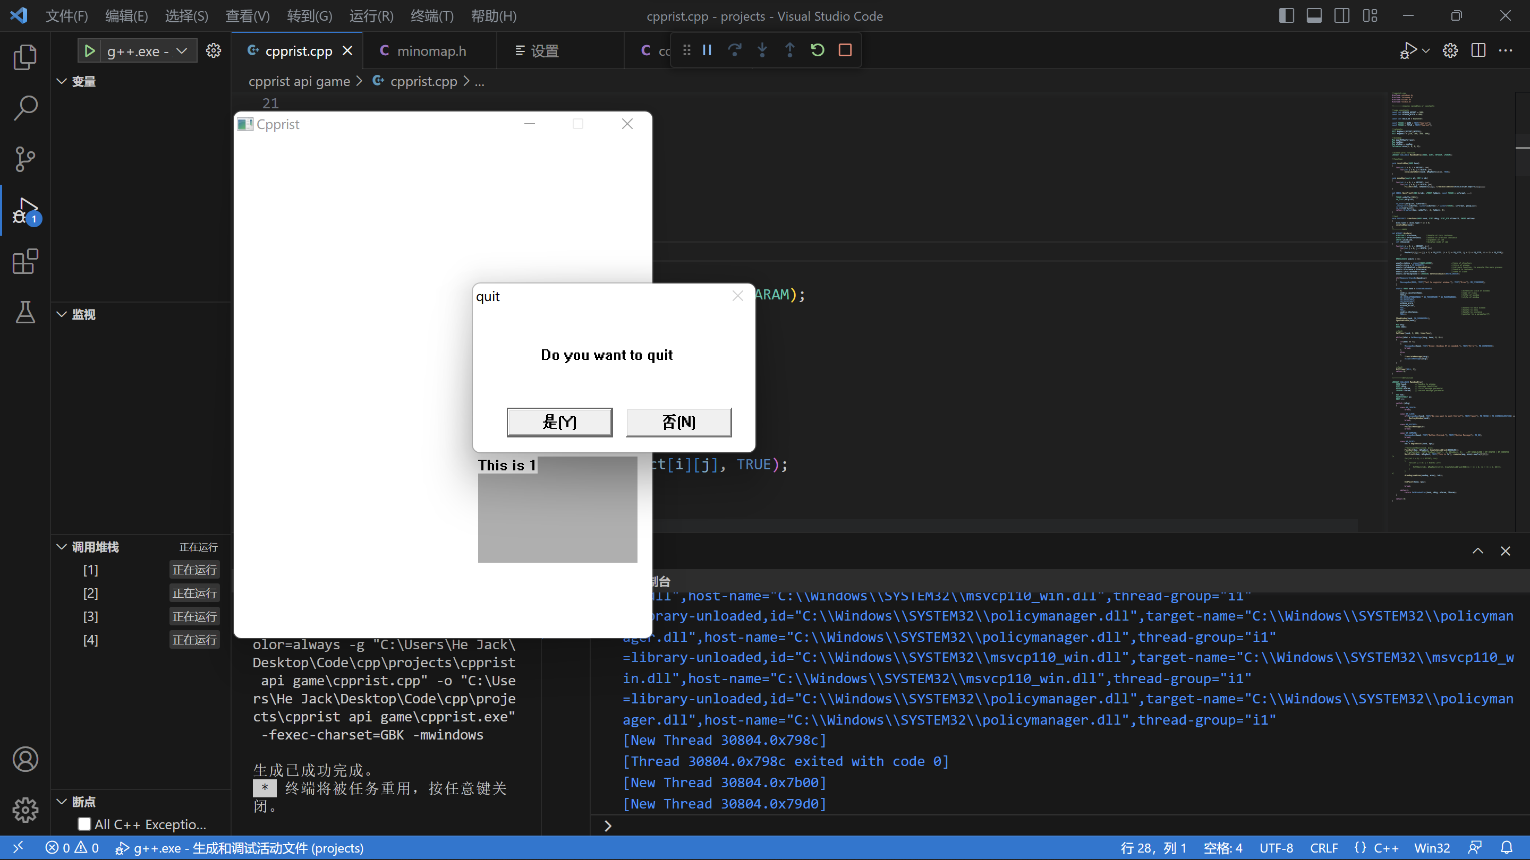Open the Run and Debug view
Viewport: 1530px width, 860px height.
coord(25,211)
